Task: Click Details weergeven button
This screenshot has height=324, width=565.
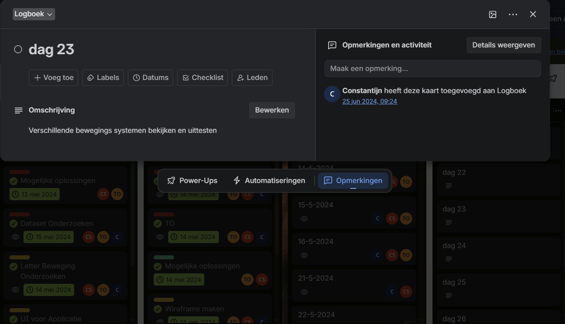Action: 504,45
